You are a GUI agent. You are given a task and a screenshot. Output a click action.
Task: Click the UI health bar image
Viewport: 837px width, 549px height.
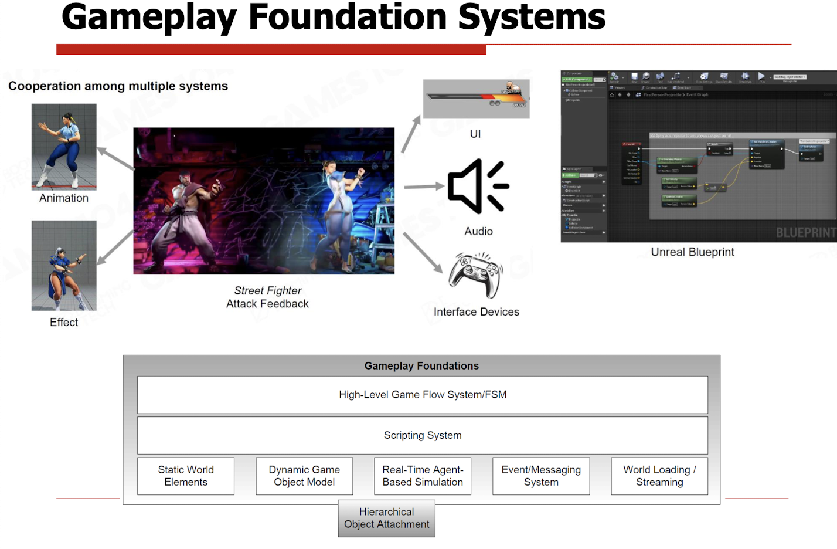477,99
